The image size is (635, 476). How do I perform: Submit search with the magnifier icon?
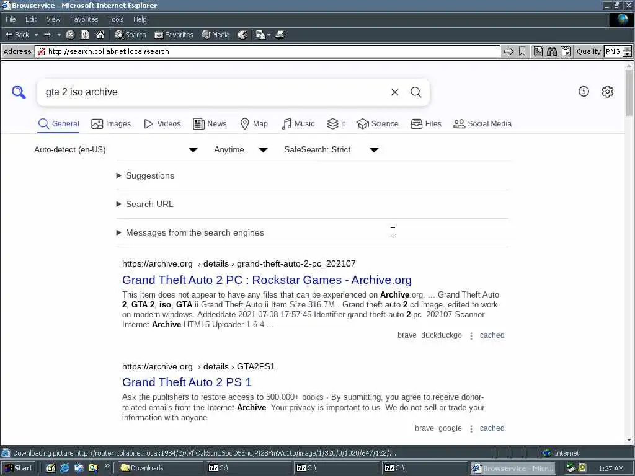point(416,92)
